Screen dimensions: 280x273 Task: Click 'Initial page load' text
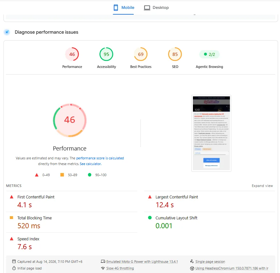tap(30, 268)
